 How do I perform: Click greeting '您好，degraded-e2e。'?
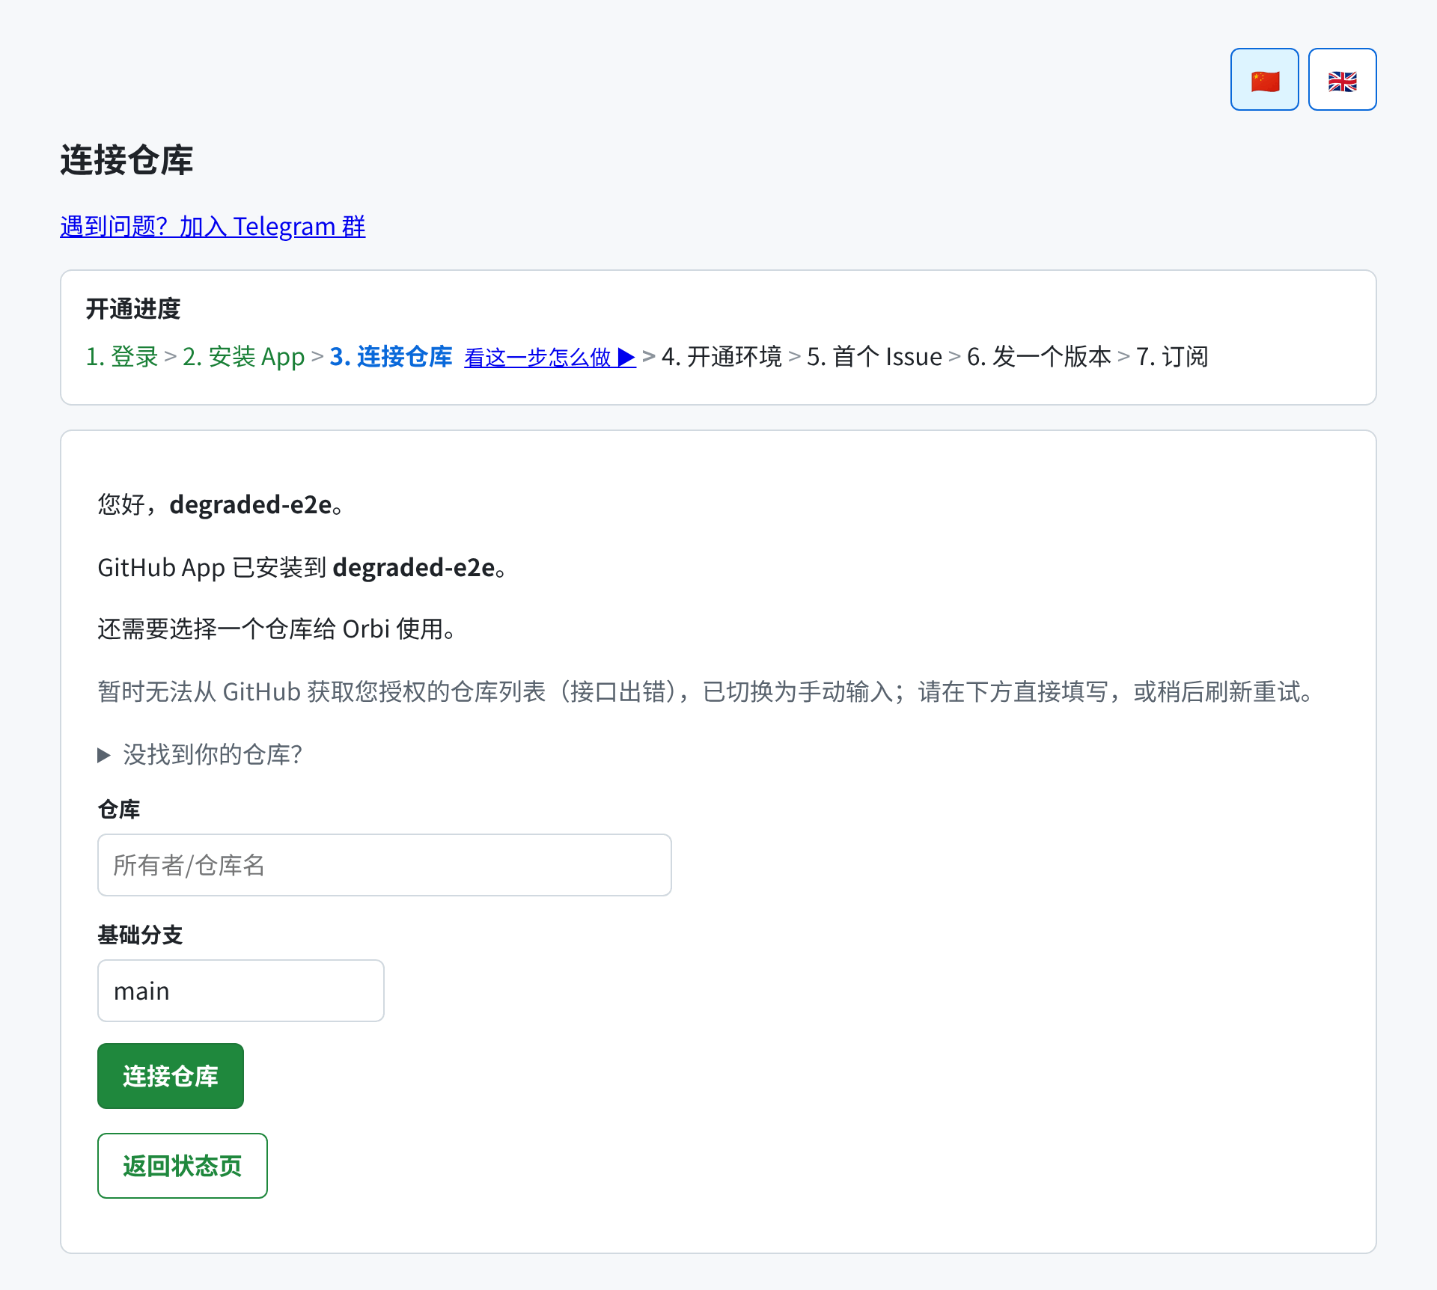point(221,505)
